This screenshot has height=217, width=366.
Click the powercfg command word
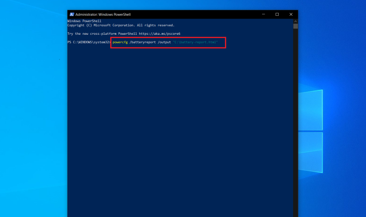(x=120, y=42)
